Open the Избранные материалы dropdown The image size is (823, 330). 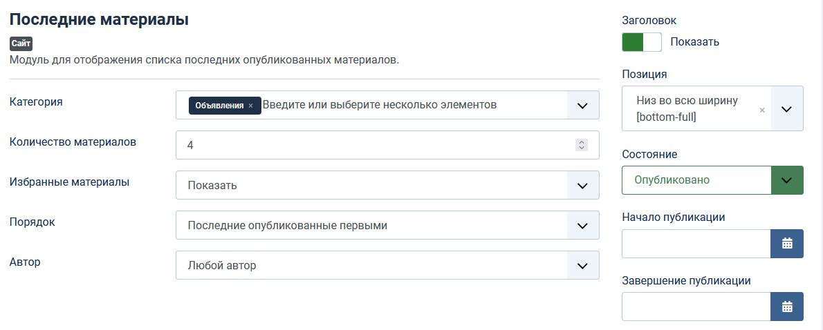tap(387, 186)
